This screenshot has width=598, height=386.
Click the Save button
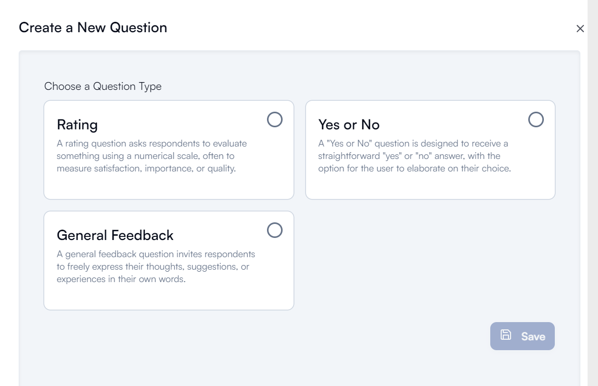pyautogui.click(x=523, y=336)
